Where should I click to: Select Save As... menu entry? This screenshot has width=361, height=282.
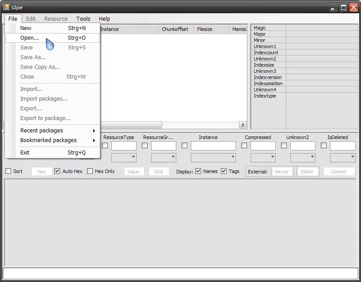(x=53, y=57)
